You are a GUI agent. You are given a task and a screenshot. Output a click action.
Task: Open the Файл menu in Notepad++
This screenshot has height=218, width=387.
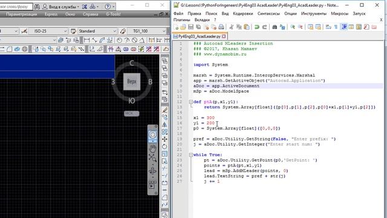pyautogui.click(x=178, y=13)
